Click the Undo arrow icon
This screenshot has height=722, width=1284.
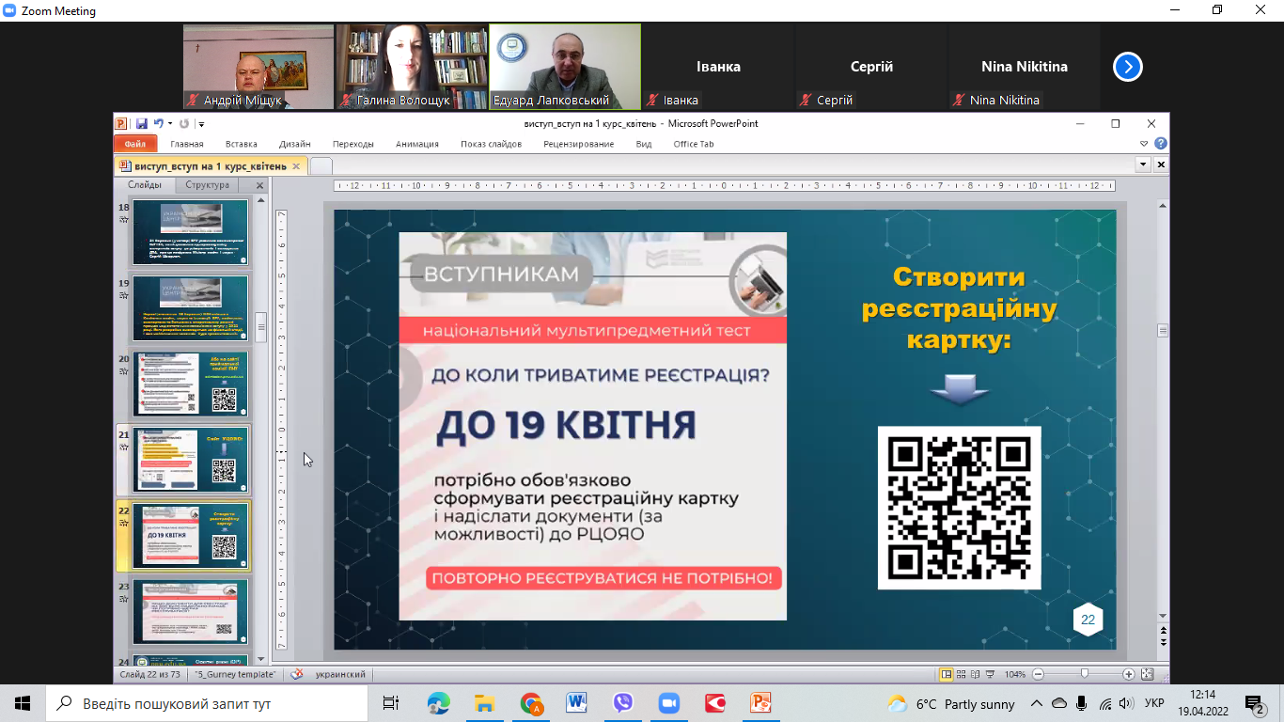[x=158, y=124]
